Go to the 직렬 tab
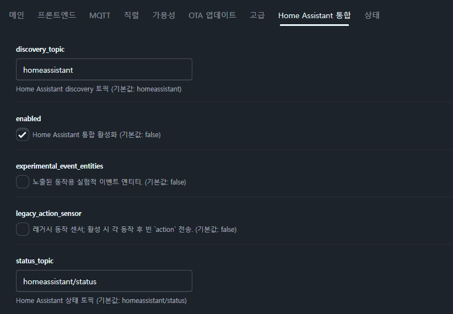The width and height of the screenshot is (453, 314). (132, 15)
